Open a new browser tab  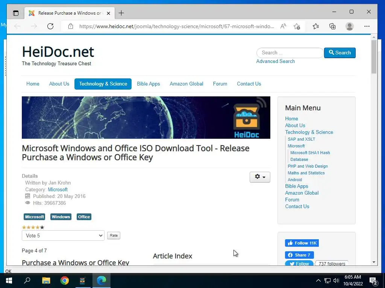[121, 13]
